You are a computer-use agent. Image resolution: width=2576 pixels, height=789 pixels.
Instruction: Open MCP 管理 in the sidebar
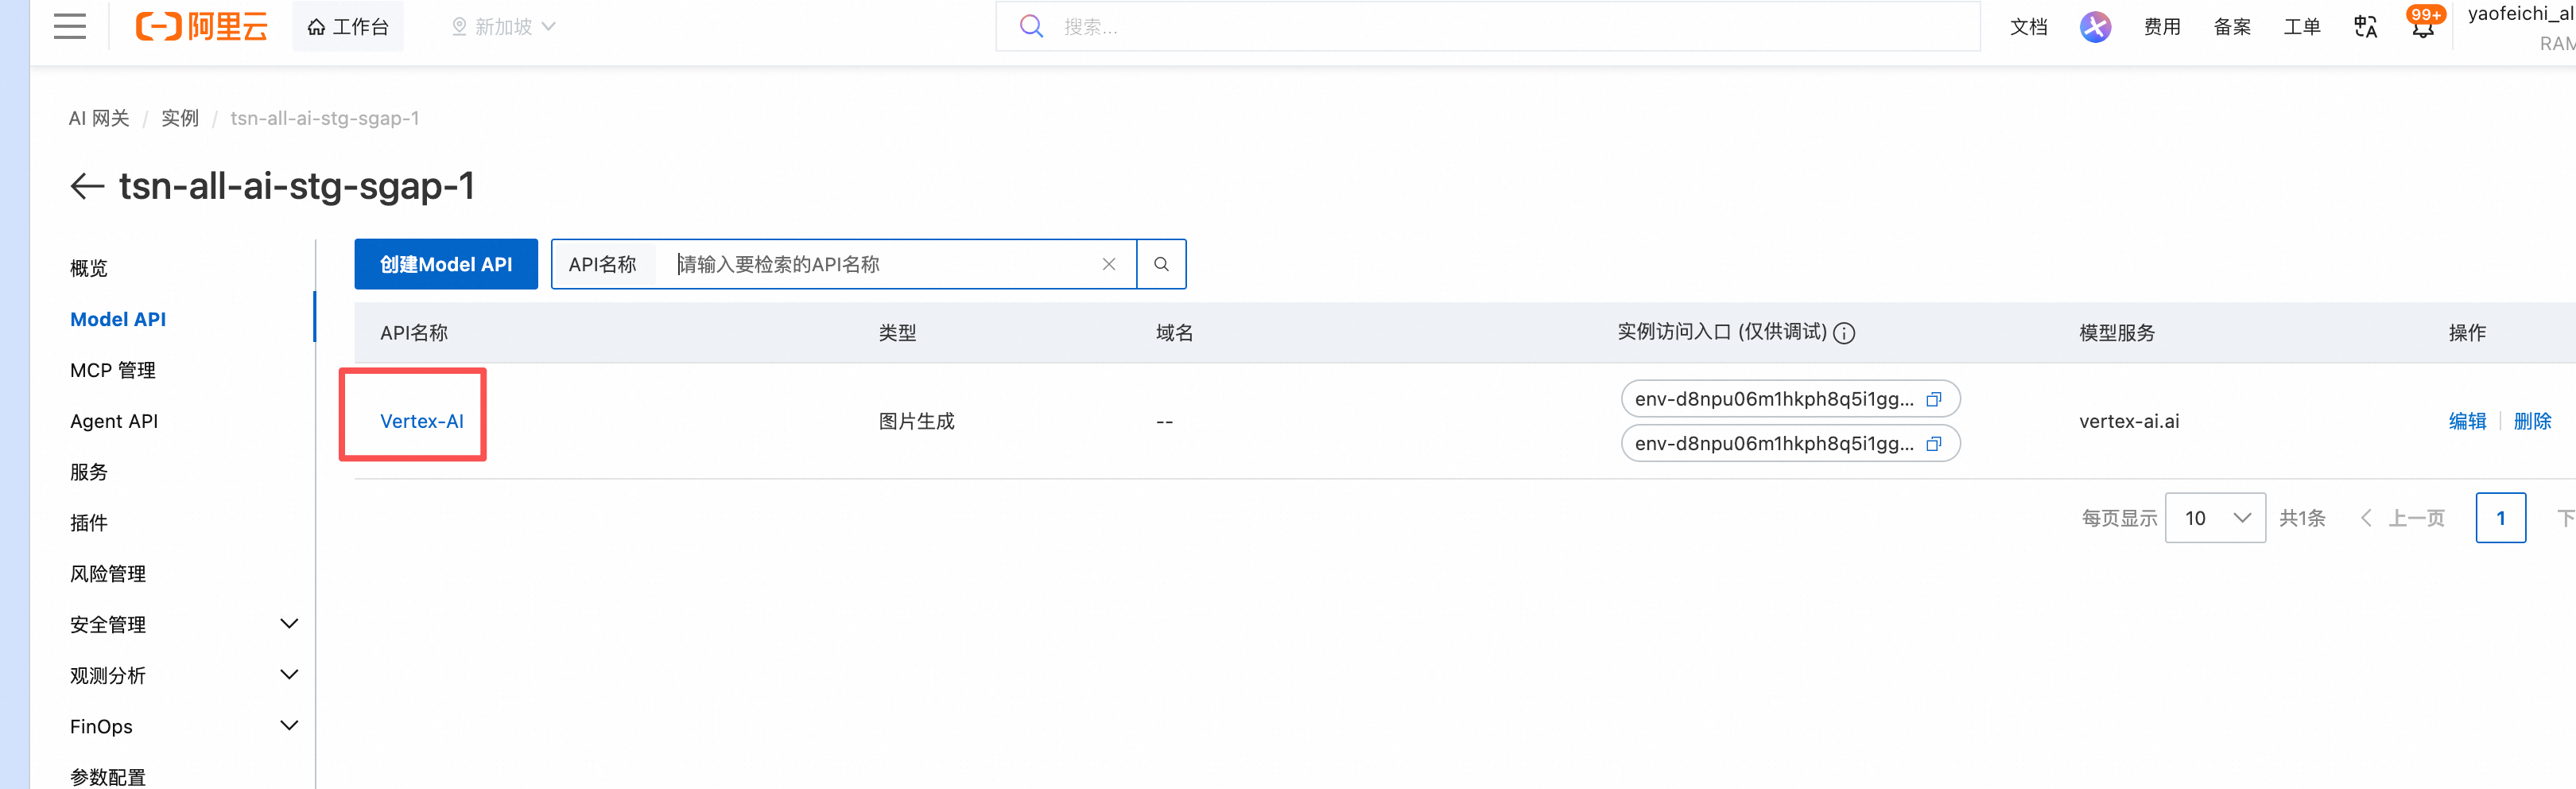coord(113,370)
